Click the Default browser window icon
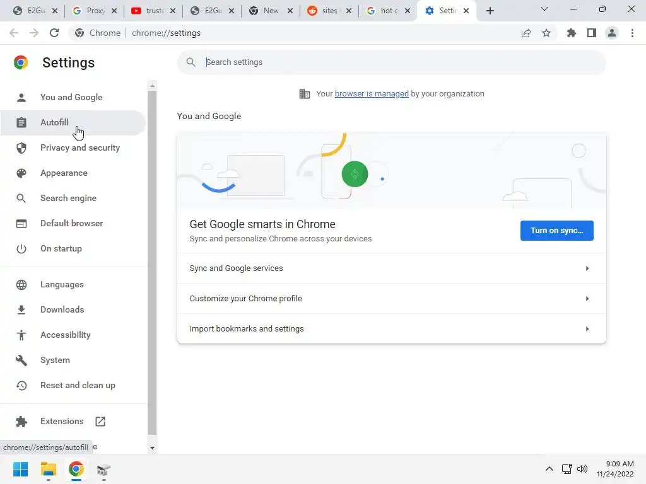 21,224
